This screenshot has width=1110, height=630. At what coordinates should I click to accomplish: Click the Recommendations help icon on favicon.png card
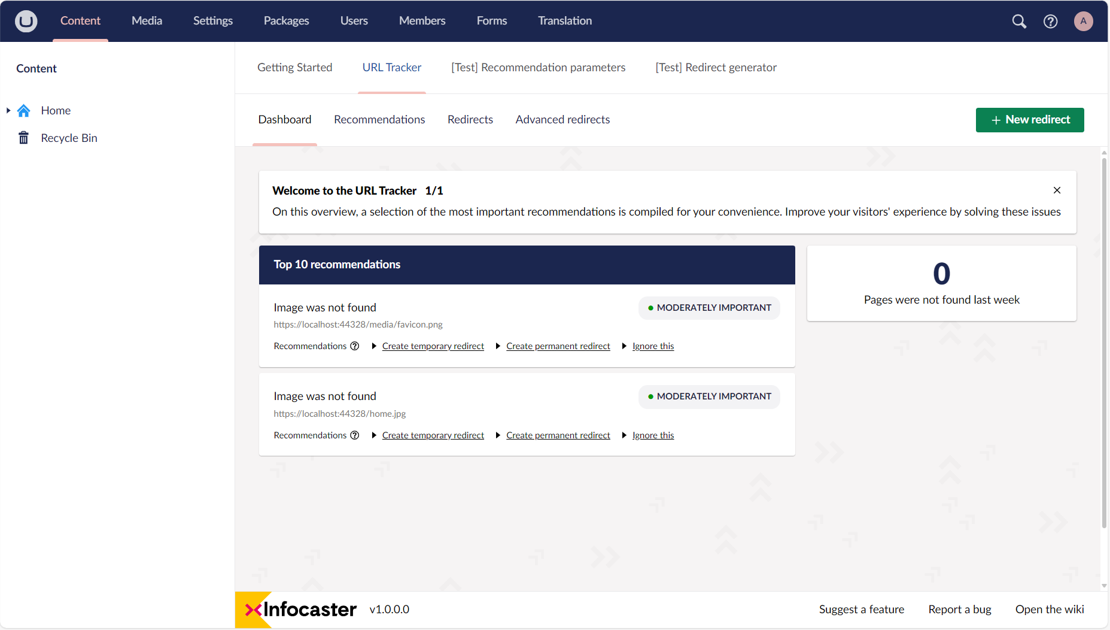pyautogui.click(x=355, y=346)
